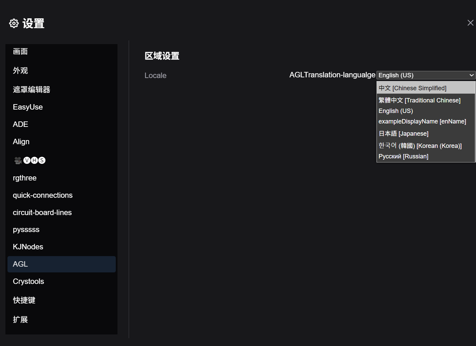The image size is (476, 346).
Task: Choose 日本語 [Japanese] language option
Action: [x=403, y=134]
